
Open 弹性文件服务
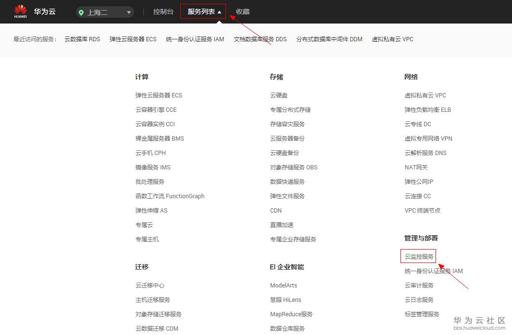click(x=287, y=196)
